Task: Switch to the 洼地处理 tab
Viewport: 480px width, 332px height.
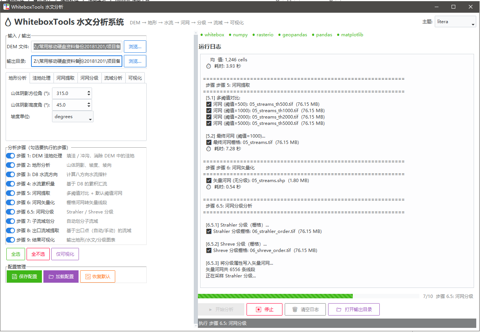Action: [42, 78]
